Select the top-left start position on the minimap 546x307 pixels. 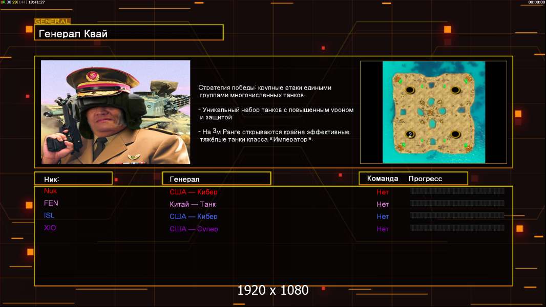410,91
